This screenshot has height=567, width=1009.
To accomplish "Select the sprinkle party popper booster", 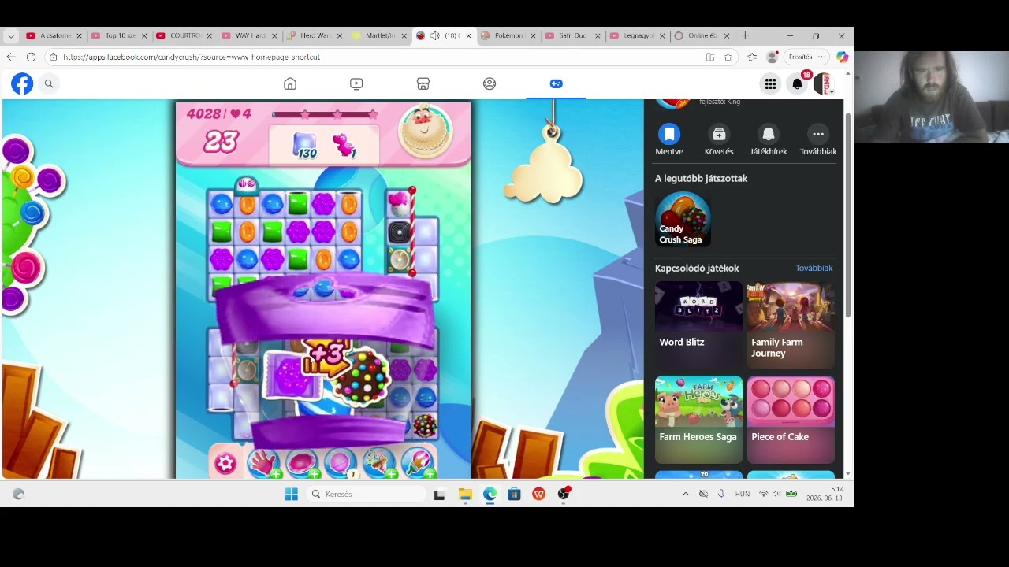I will point(379,463).
